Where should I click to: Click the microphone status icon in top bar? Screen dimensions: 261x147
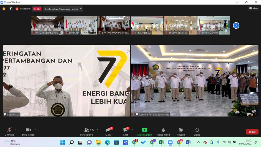(x=11, y=9)
